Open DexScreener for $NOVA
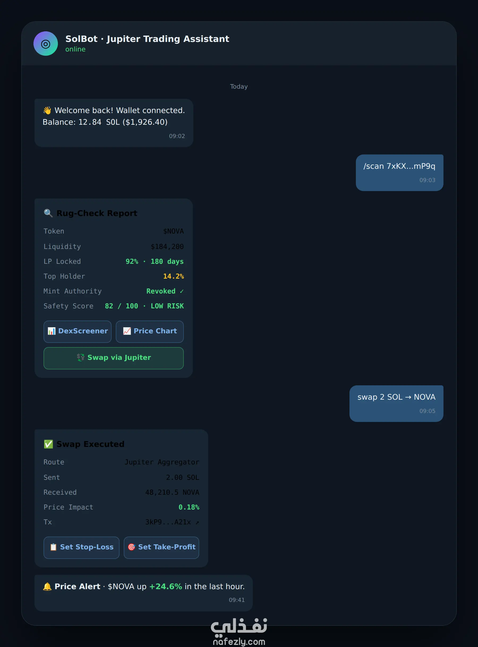 [x=78, y=332]
